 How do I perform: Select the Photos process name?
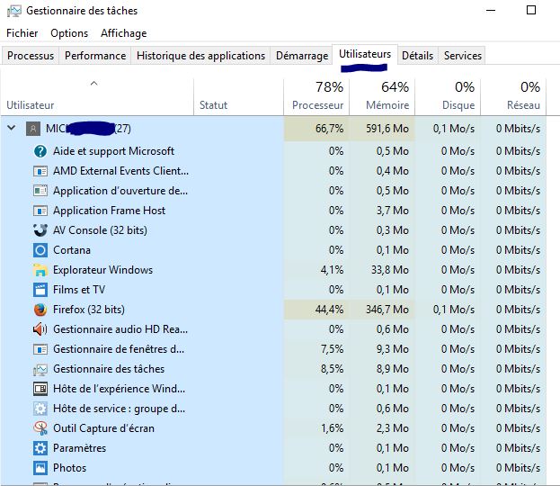[x=69, y=468]
